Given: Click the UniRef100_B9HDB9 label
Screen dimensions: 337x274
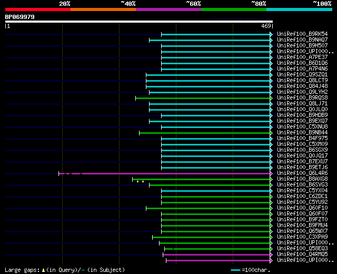Looking at the screenshot, I should (x=302, y=115).
